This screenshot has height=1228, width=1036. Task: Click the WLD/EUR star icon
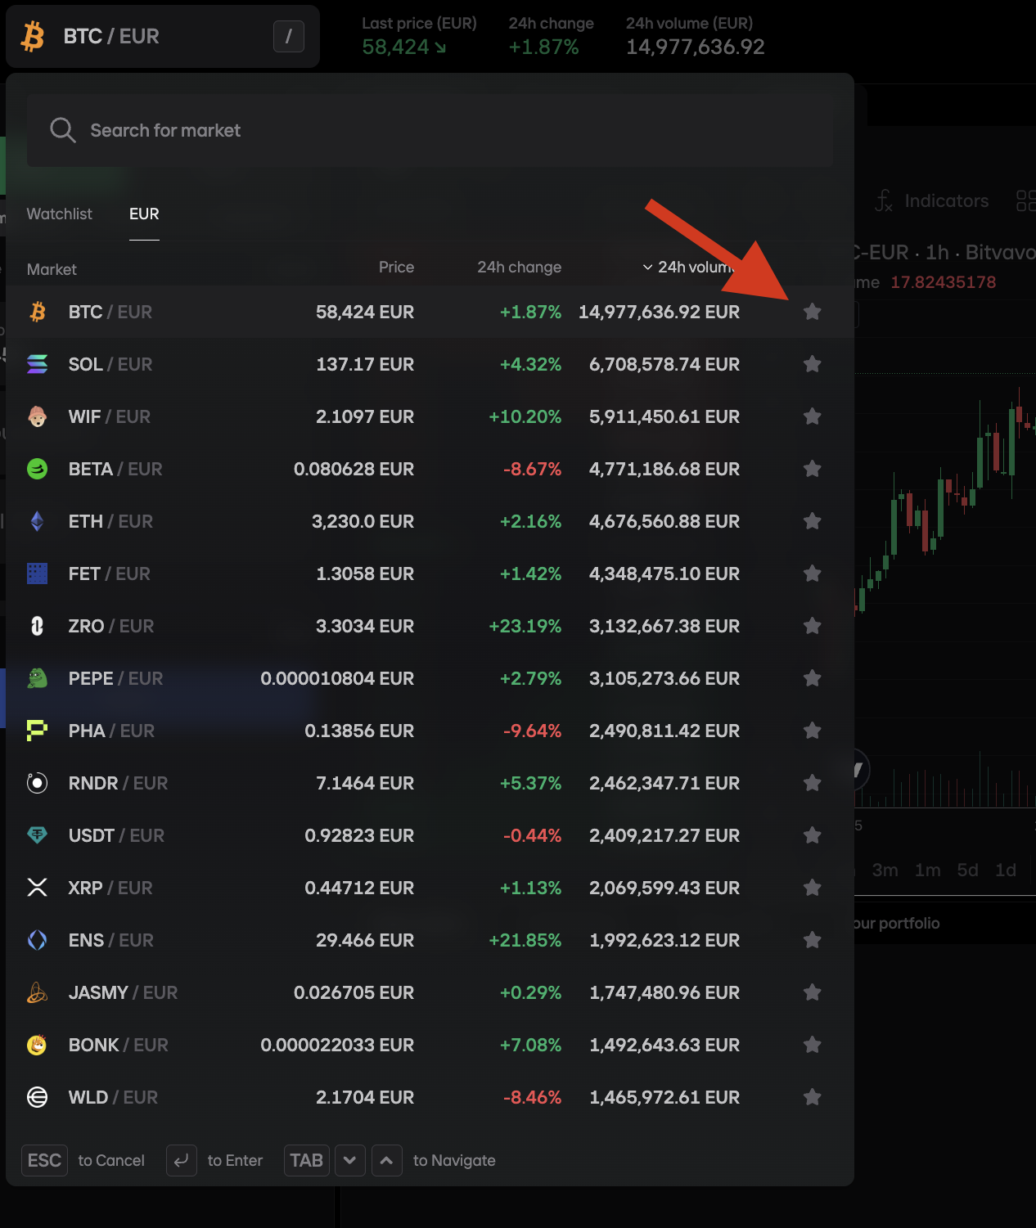[x=812, y=1097]
